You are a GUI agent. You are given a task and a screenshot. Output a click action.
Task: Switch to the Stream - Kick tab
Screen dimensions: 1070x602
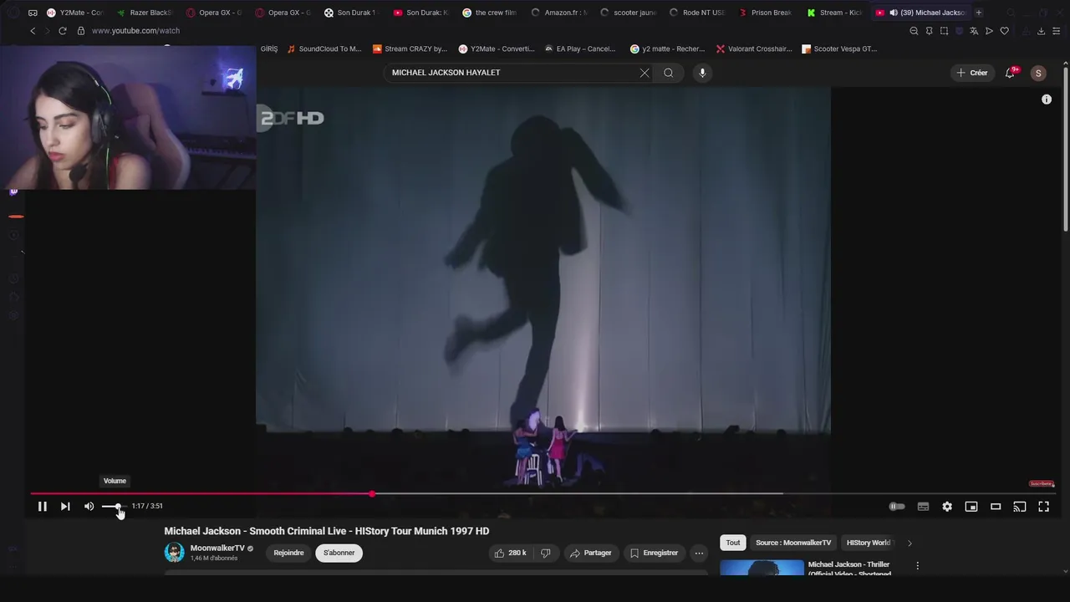pos(834,13)
